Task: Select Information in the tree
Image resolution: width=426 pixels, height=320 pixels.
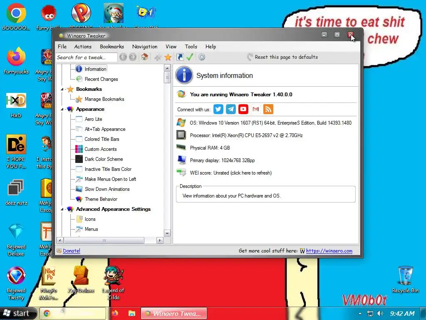Action: [95, 69]
